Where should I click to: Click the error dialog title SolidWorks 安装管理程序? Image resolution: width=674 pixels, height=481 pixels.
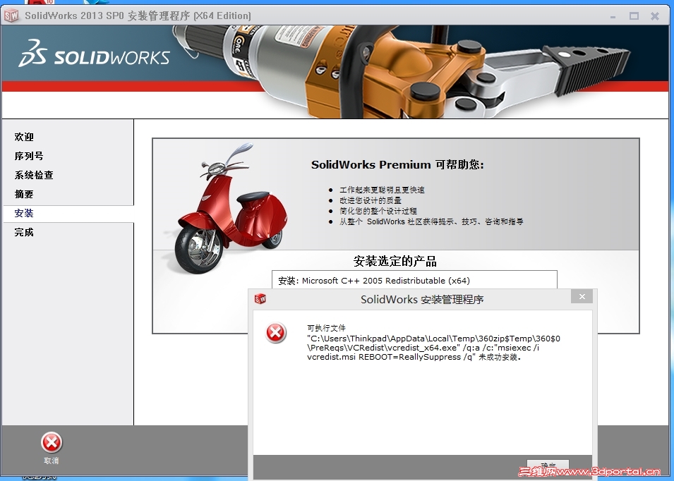(x=422, y=299)
